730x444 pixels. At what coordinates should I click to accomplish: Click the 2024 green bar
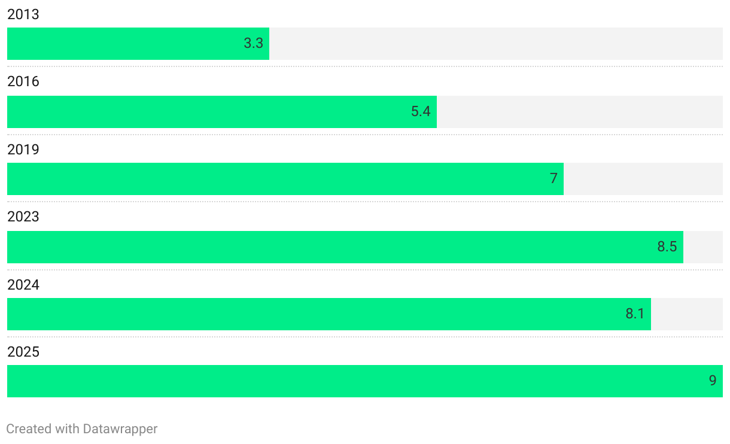click(329, 314)
